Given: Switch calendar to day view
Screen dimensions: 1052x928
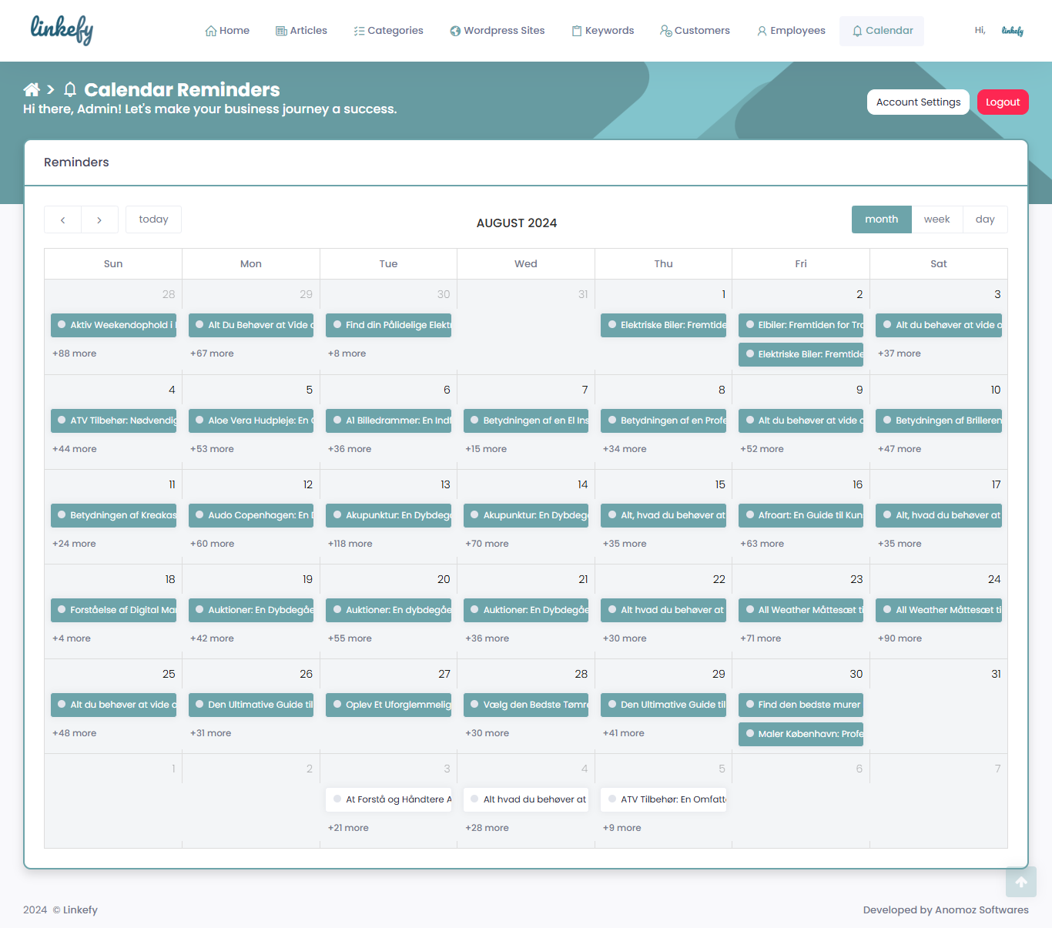Looking at the screenshot, I should coord(984,219).
